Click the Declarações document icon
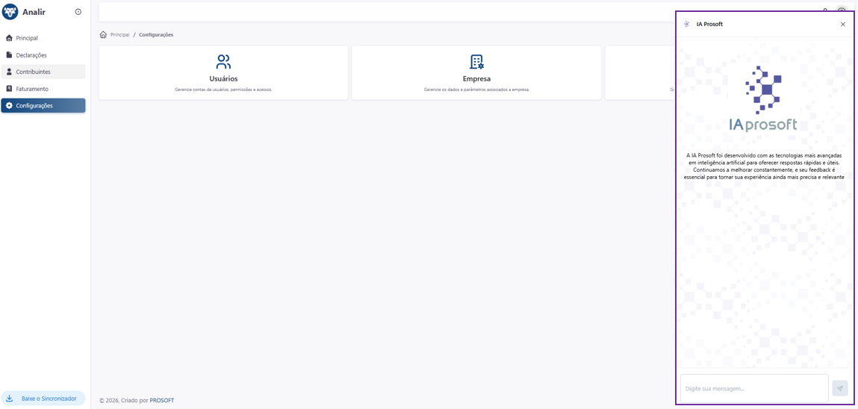 (x=9, y=55)
